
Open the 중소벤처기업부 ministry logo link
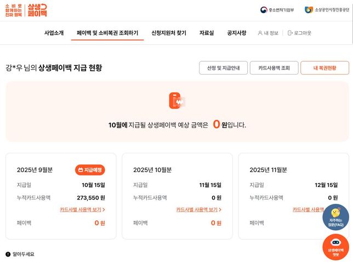(277, 10)
